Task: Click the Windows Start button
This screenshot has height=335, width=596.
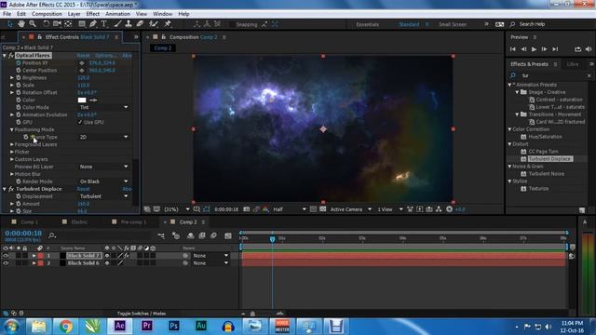Action: pos(11,327)
